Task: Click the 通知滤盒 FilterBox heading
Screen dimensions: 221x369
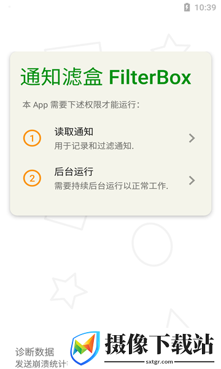Action: (106, 77)
